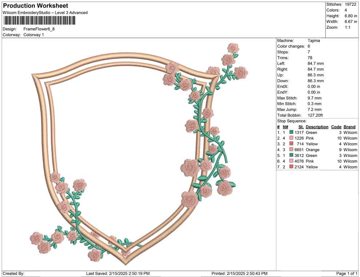
Task: Select the Colorway 1 value
Action: pyautogui.click(x=33, y=35)
